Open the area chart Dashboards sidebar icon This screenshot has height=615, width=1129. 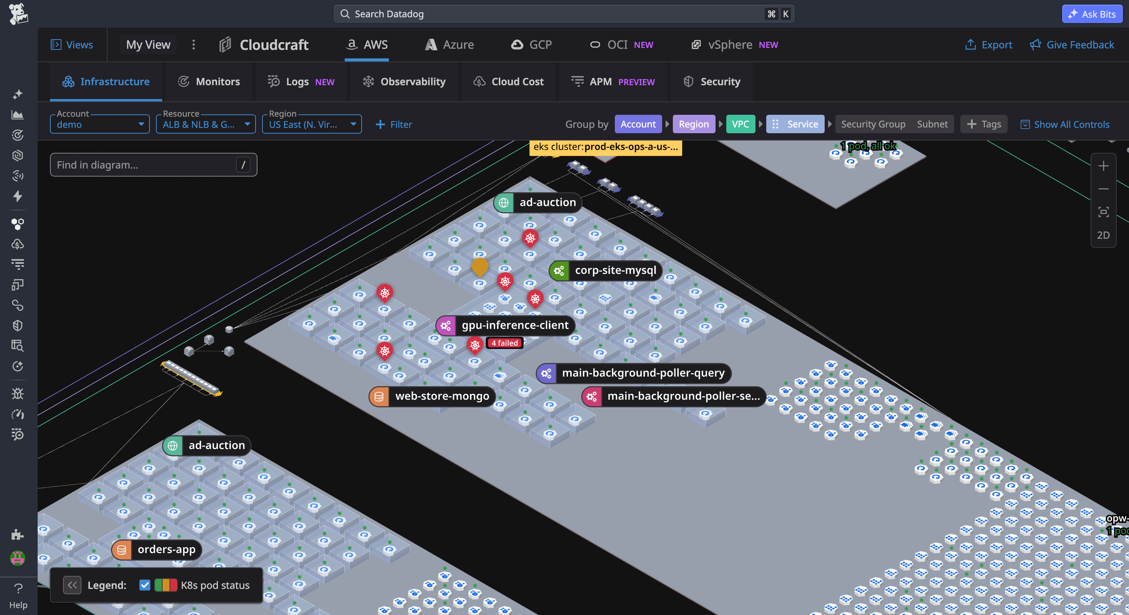point(18,115)
